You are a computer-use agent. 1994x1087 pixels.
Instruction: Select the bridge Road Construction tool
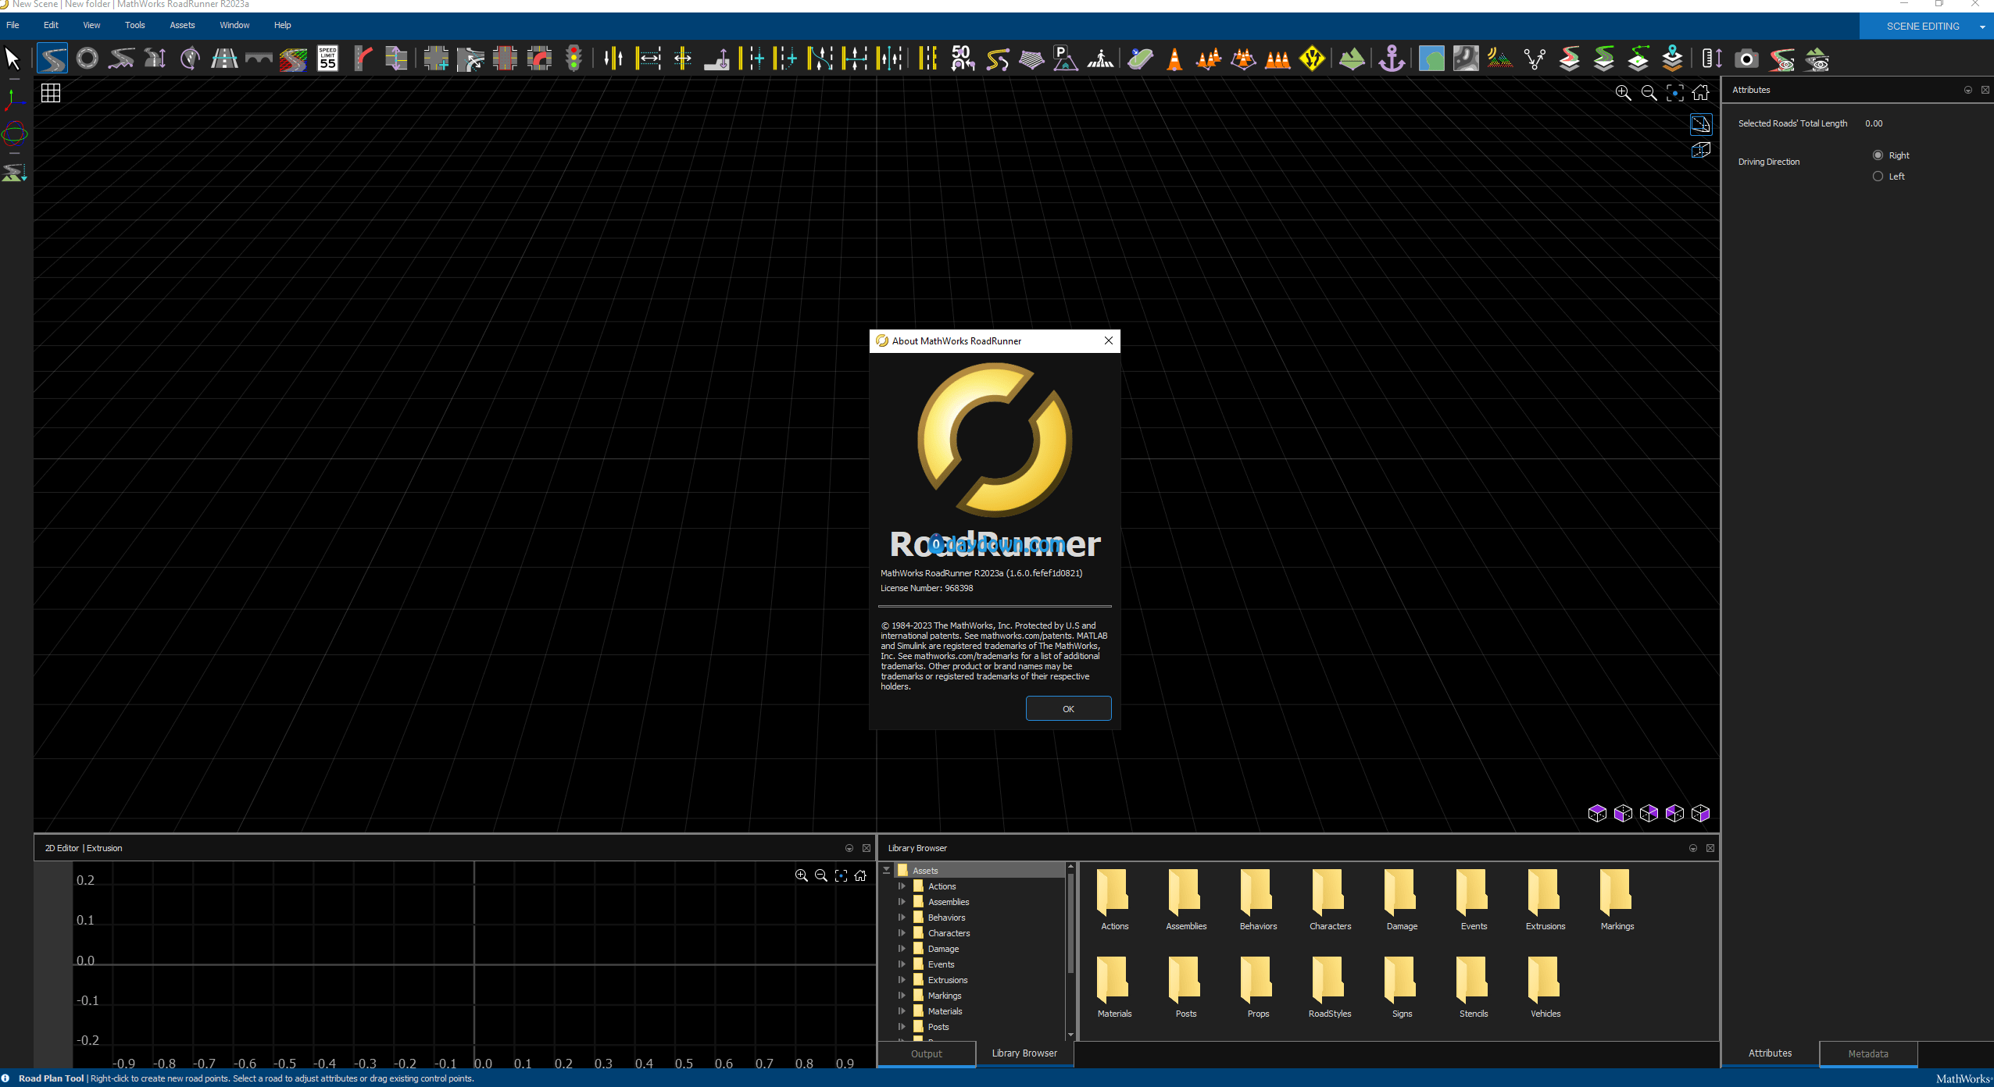(x=258, y=59)
